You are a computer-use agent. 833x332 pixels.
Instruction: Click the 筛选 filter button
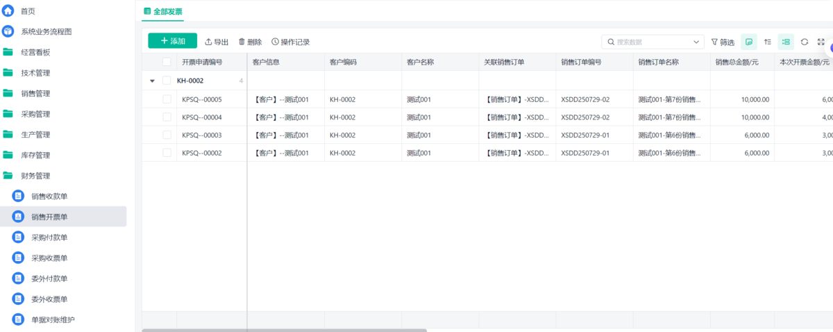click(x=723, y=42)
